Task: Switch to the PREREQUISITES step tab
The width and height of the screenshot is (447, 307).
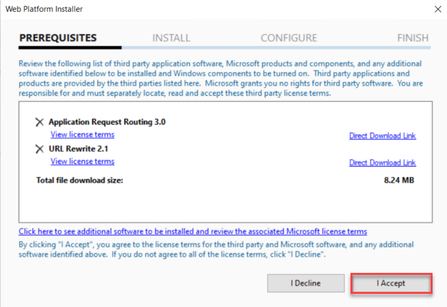Action: coord(58,38)
